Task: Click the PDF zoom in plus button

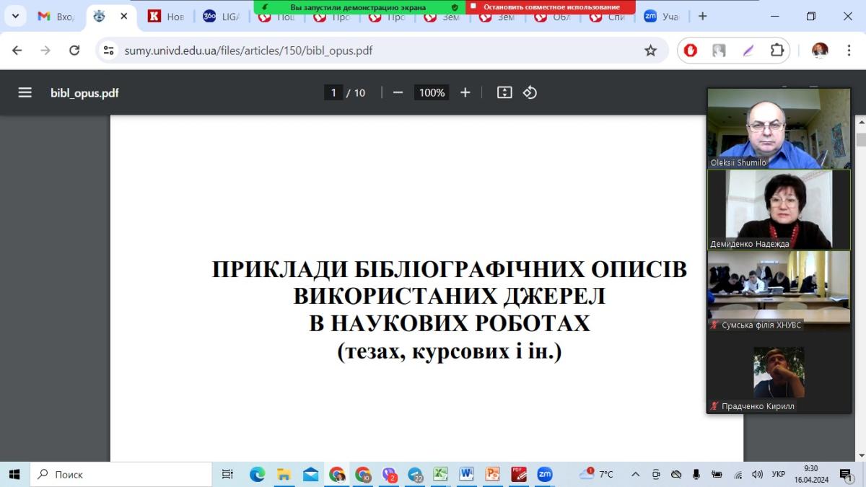Action: pos(465,92)
